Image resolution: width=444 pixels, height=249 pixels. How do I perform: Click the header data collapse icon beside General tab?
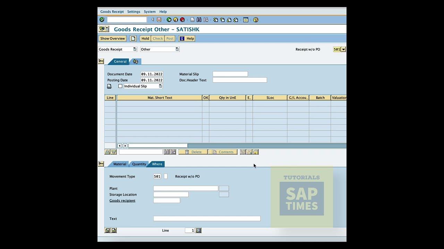click(x=101, y=62)
